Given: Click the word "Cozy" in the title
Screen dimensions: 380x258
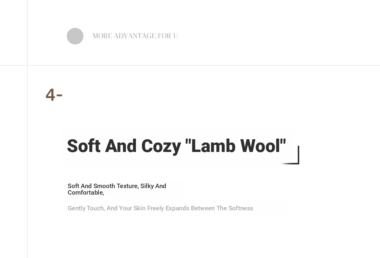Looking at the screenshot, I should [161, 146].
